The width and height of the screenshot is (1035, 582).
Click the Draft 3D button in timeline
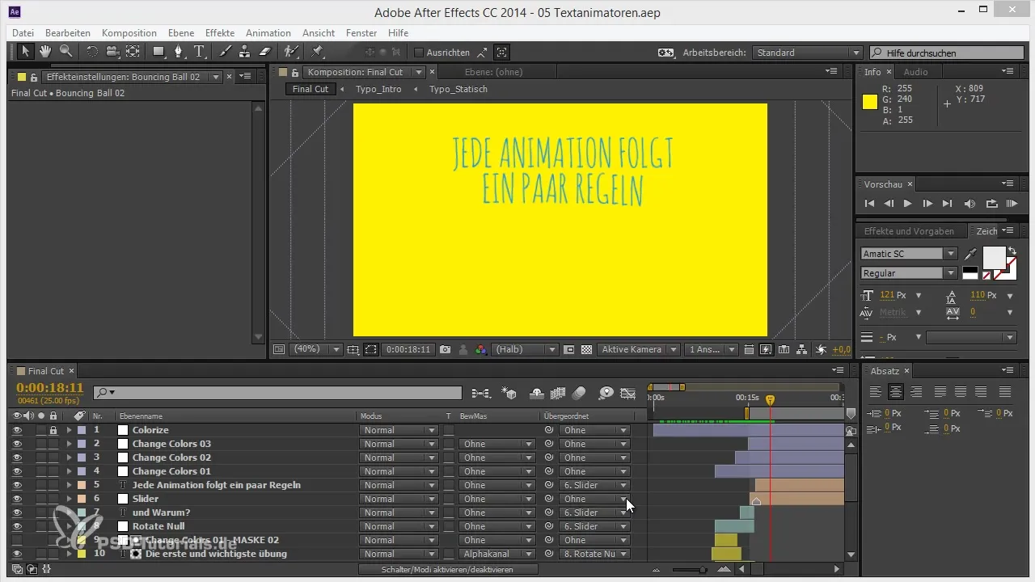click(509, 393)
